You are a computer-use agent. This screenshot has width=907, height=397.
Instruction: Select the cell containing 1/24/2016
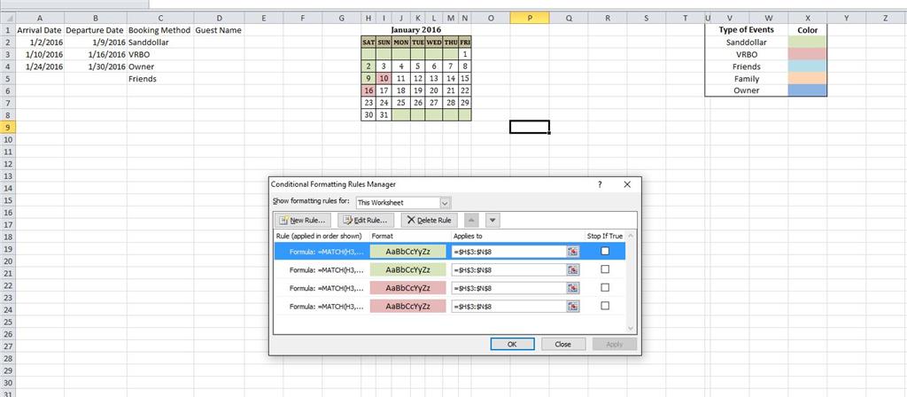click(40, 66)
